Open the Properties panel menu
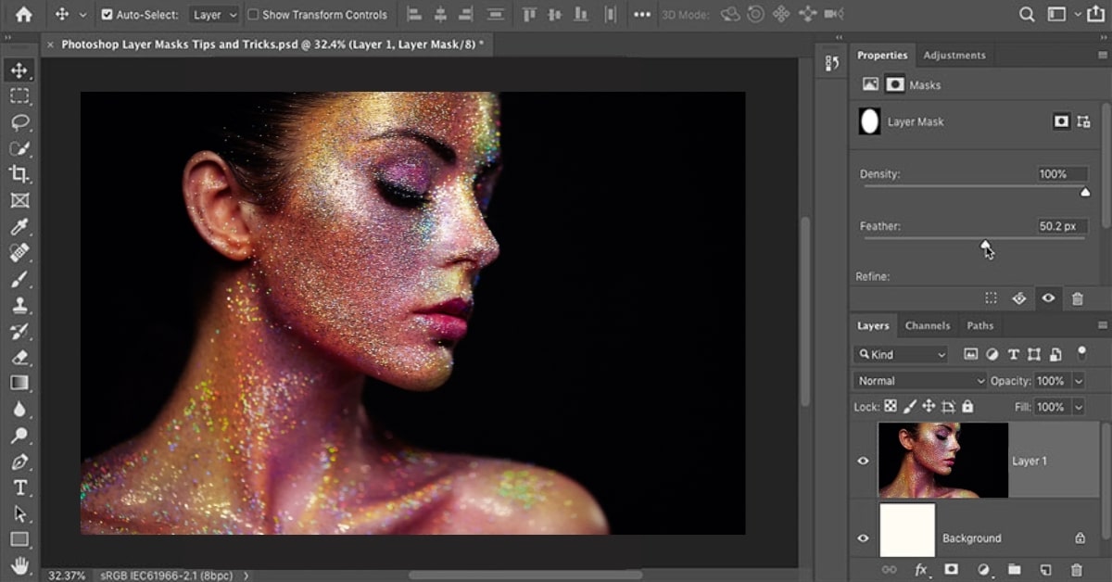 coord(1102,56)
